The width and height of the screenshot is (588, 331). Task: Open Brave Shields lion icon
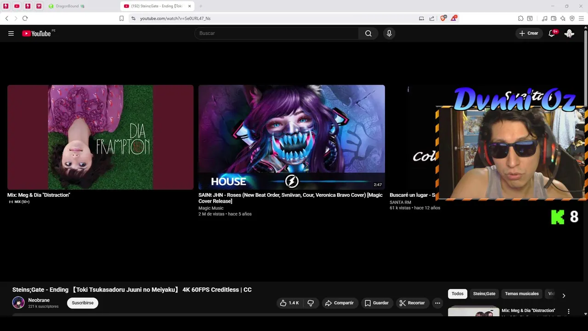click(x=443, y=18)
